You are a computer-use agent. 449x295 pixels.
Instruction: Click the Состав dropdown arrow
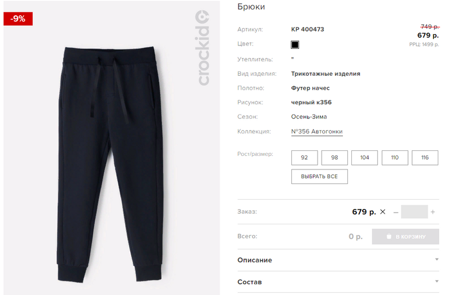437,282
